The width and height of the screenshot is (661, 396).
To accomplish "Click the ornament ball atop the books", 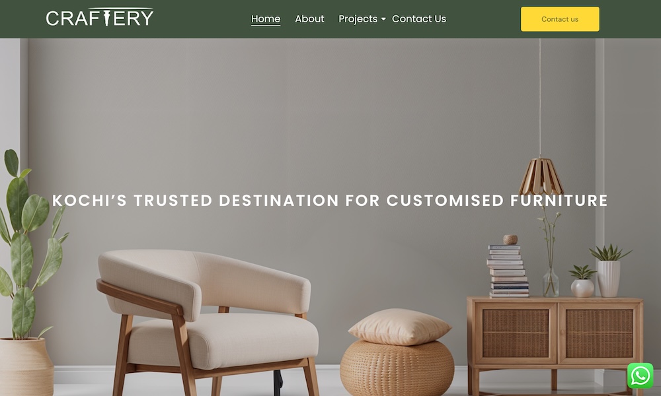I will pyautogui.click(x=510, y=240).
